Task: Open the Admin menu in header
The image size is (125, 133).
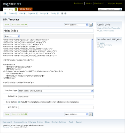Action: click(x=89, y=3)
